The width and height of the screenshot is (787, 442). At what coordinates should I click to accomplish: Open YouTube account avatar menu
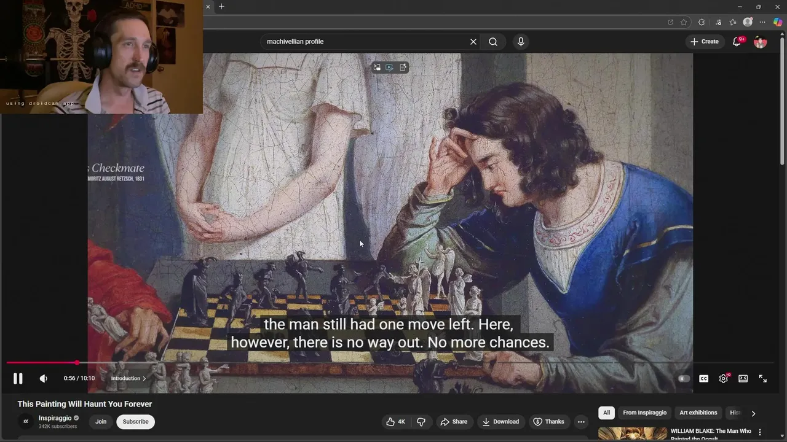(761, 42)
